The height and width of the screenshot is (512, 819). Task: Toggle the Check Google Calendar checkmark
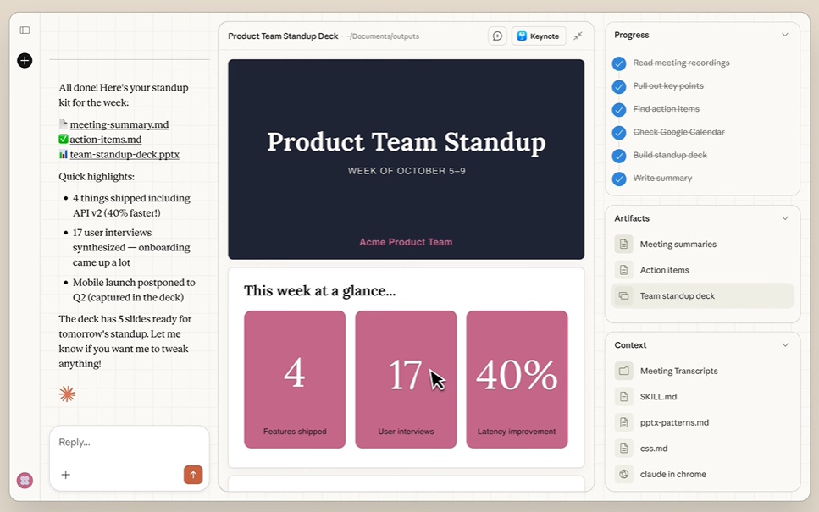pos(619,133)
